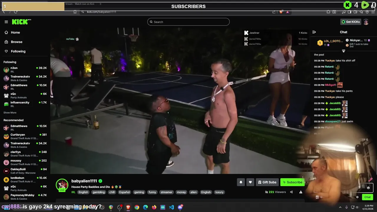Open moussy recommended channel
377x212 pixels.
click(25, 162)
